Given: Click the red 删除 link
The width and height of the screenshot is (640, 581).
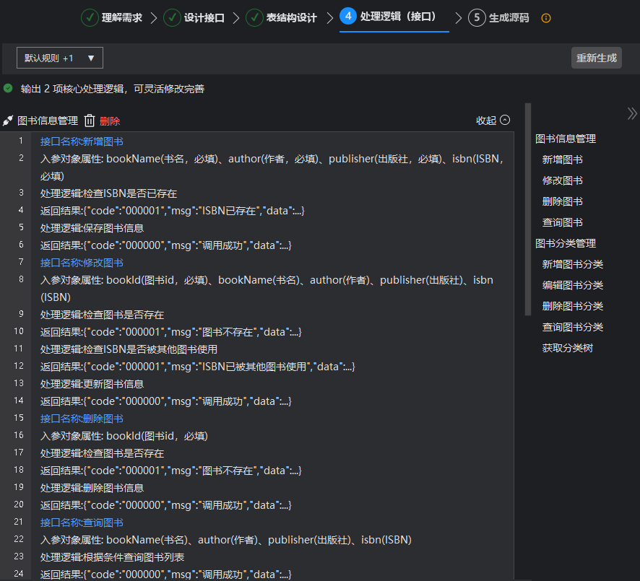Looking at the screenshot, I should [110, 121].
